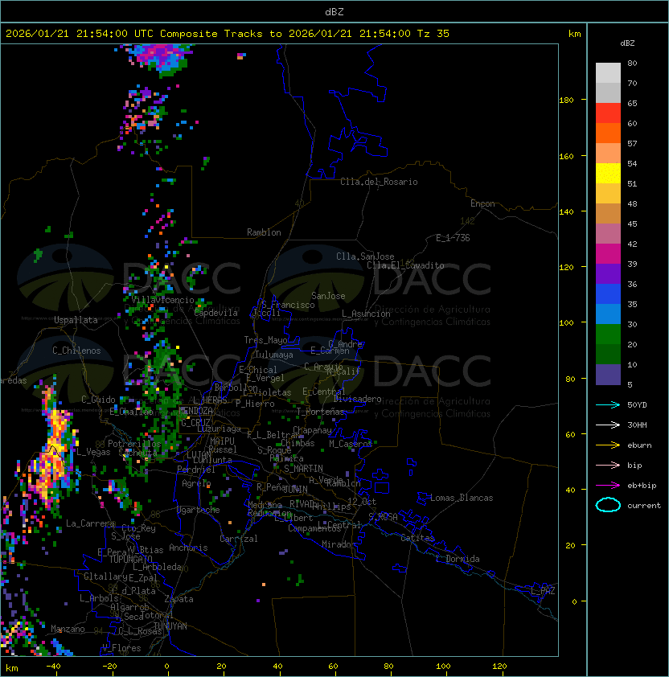This screenshot has height=677, width=669.
Task: Click the 180 km vertical axis label
Action: 566,100
